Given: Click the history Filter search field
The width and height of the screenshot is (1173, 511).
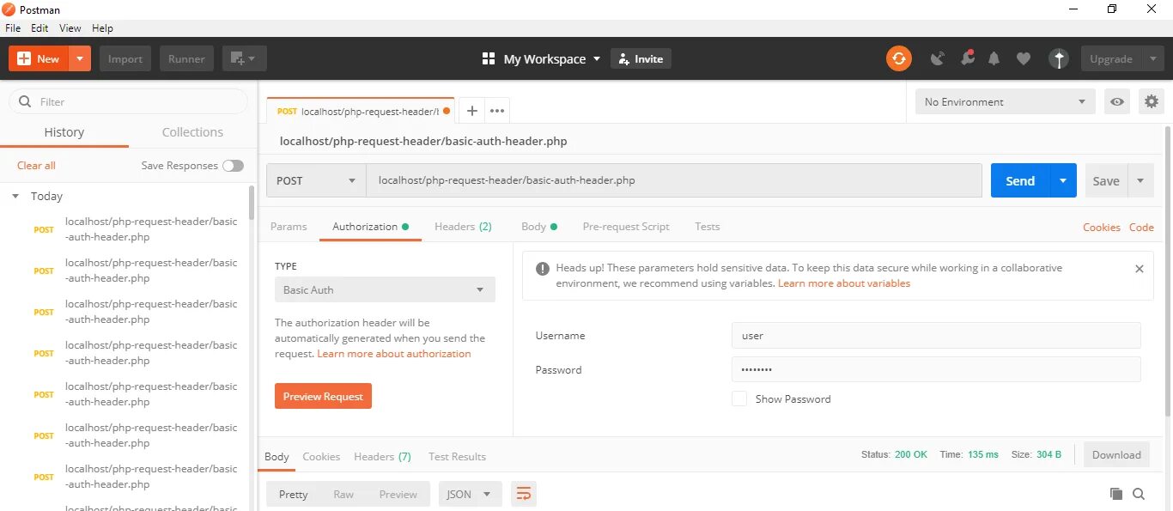Looking at the screenshot, I should (x=129, y=101).
